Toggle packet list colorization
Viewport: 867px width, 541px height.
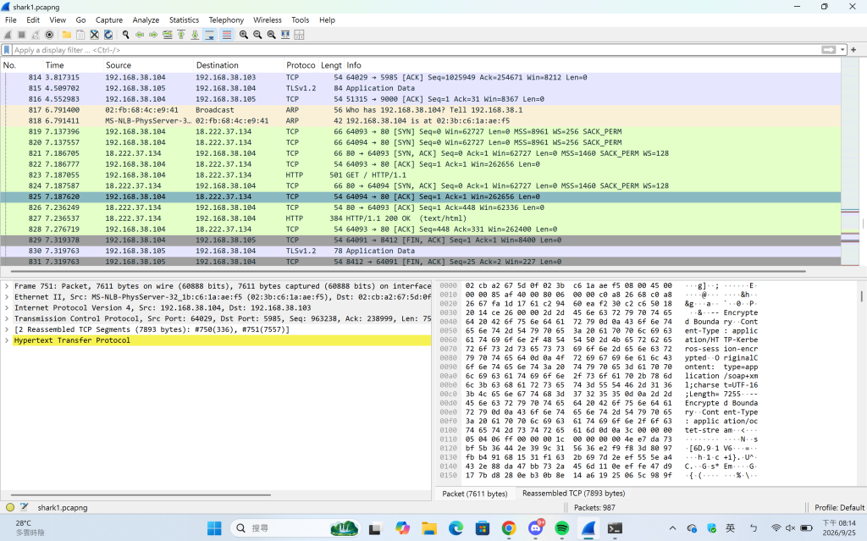pos(227,35)
